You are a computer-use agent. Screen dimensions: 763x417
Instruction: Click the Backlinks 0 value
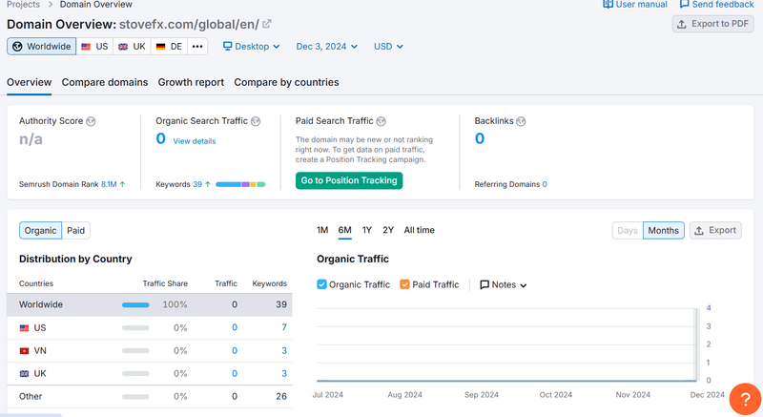[x=480, y=138]
